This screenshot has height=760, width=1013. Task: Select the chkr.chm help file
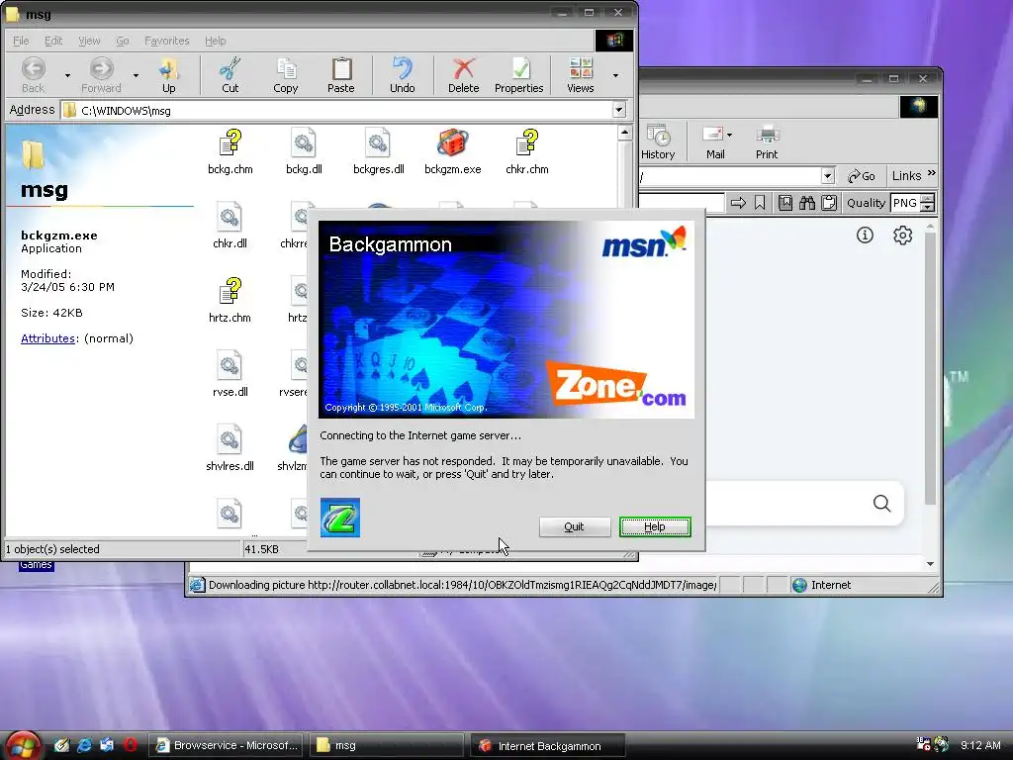527,152
